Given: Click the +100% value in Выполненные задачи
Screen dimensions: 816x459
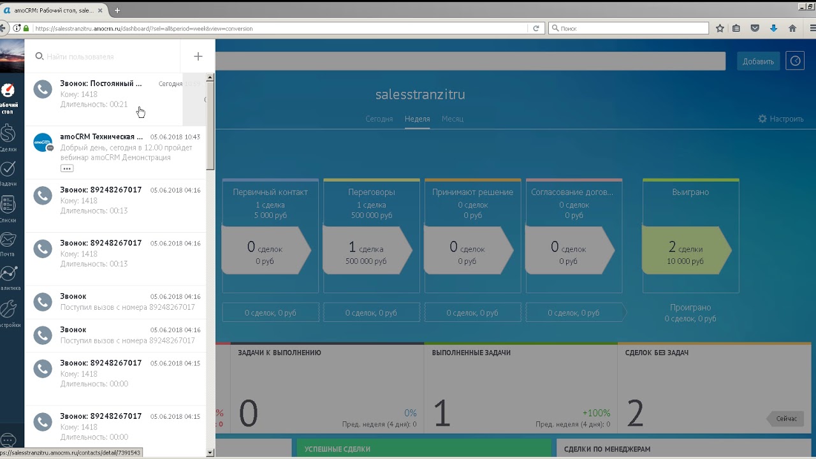Looking at the screenshot, I should 596,413.
